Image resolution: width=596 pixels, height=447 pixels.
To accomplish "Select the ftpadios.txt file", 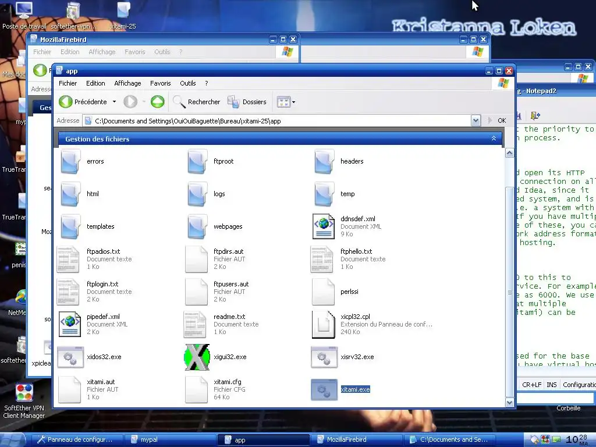I will 94,259.
